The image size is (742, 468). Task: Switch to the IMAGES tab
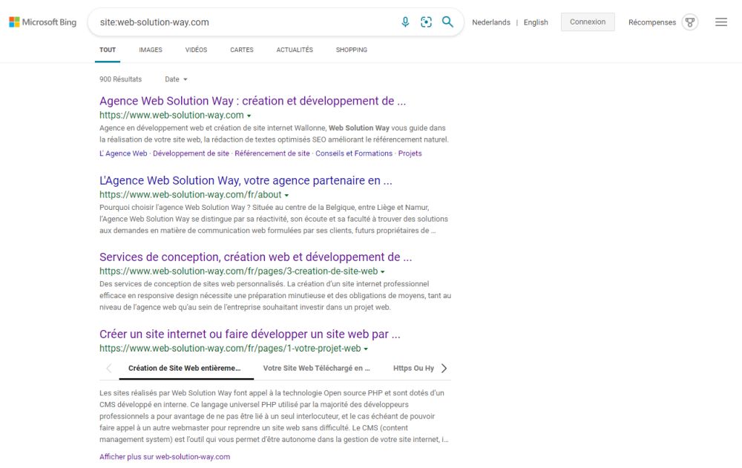coord(151,50)
